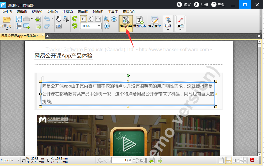Screen dimensions: 264x166
Task: Fit the whole page in view
Action: [x=91, y=19]
